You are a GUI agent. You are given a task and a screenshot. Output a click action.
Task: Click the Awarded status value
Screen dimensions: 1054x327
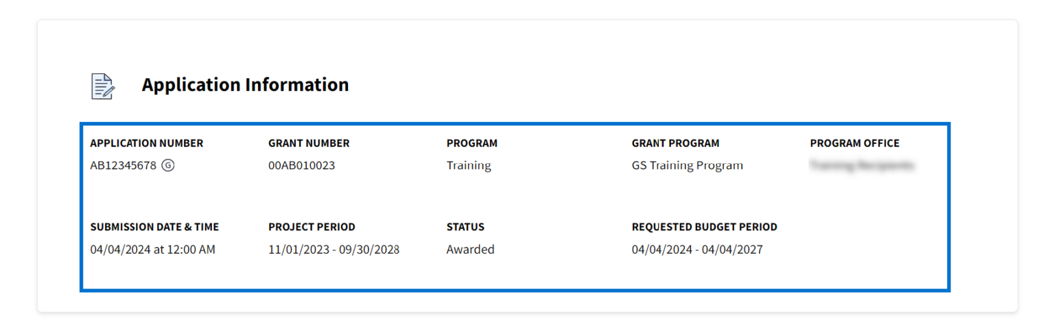pyautogui.click(x=470, y=250)
